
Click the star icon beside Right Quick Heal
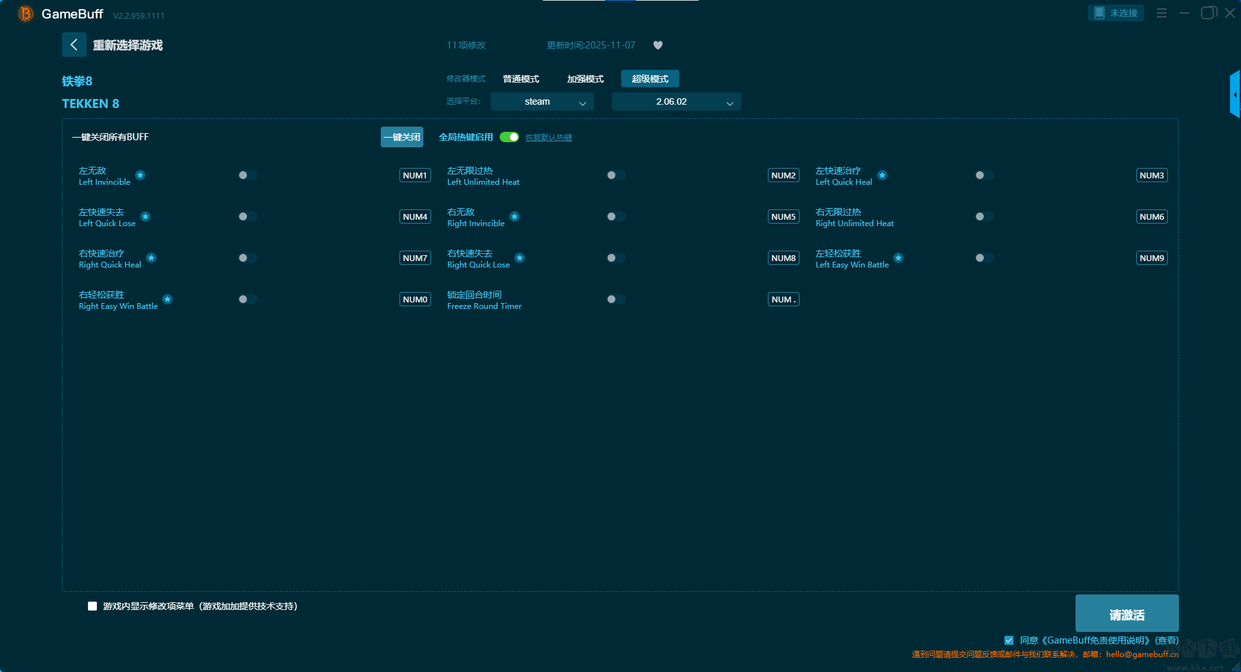(151, 258)
